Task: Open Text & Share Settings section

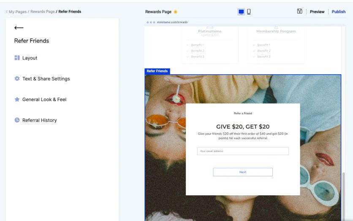Action: [46, 79]
